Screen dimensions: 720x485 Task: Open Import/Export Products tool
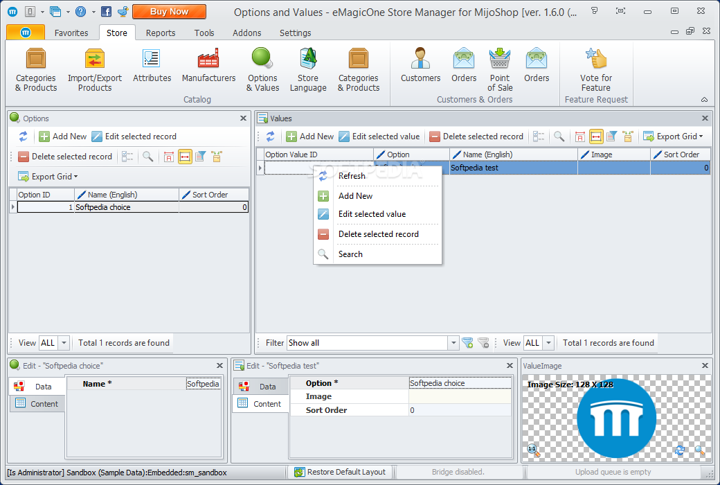pyautogui.click(x=95, y=70)
